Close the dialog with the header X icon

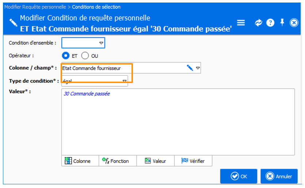[x=294, y=23]
